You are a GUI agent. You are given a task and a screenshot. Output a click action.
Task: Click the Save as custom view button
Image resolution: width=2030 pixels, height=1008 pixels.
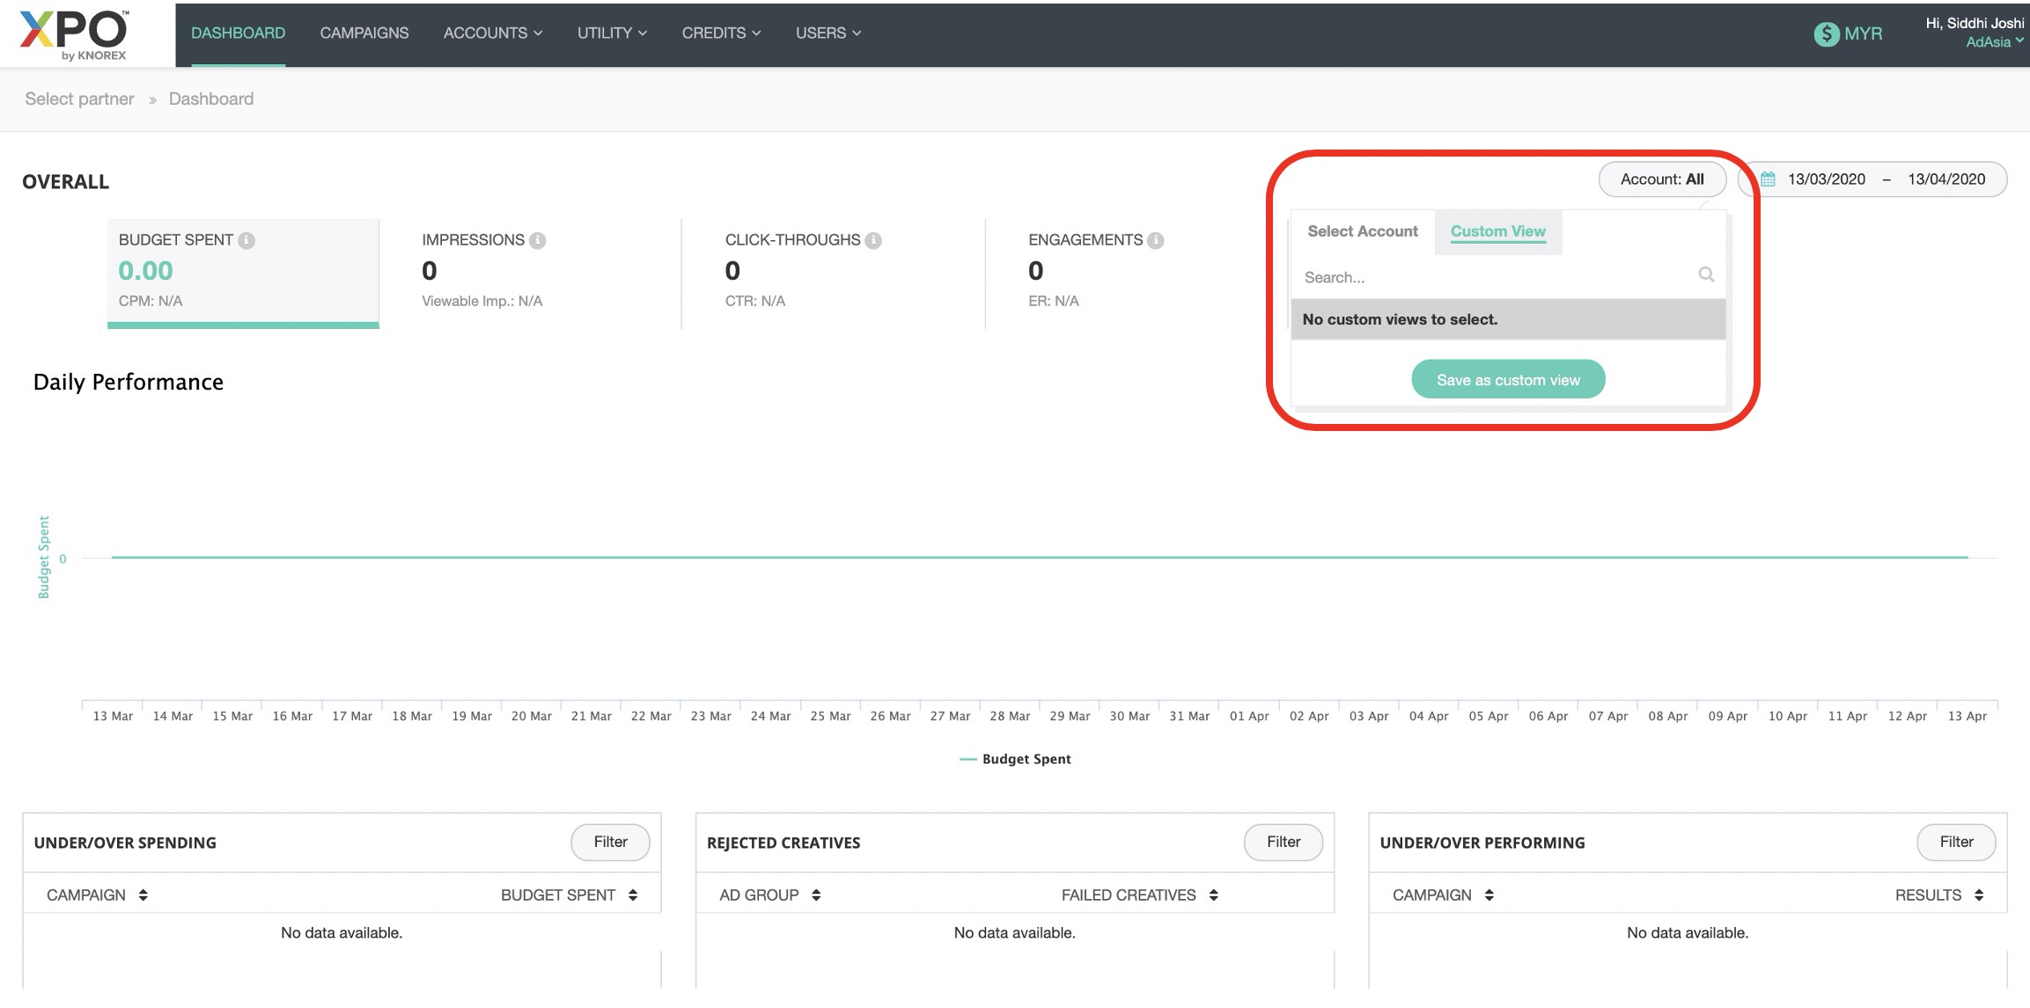pos(1507,380)
